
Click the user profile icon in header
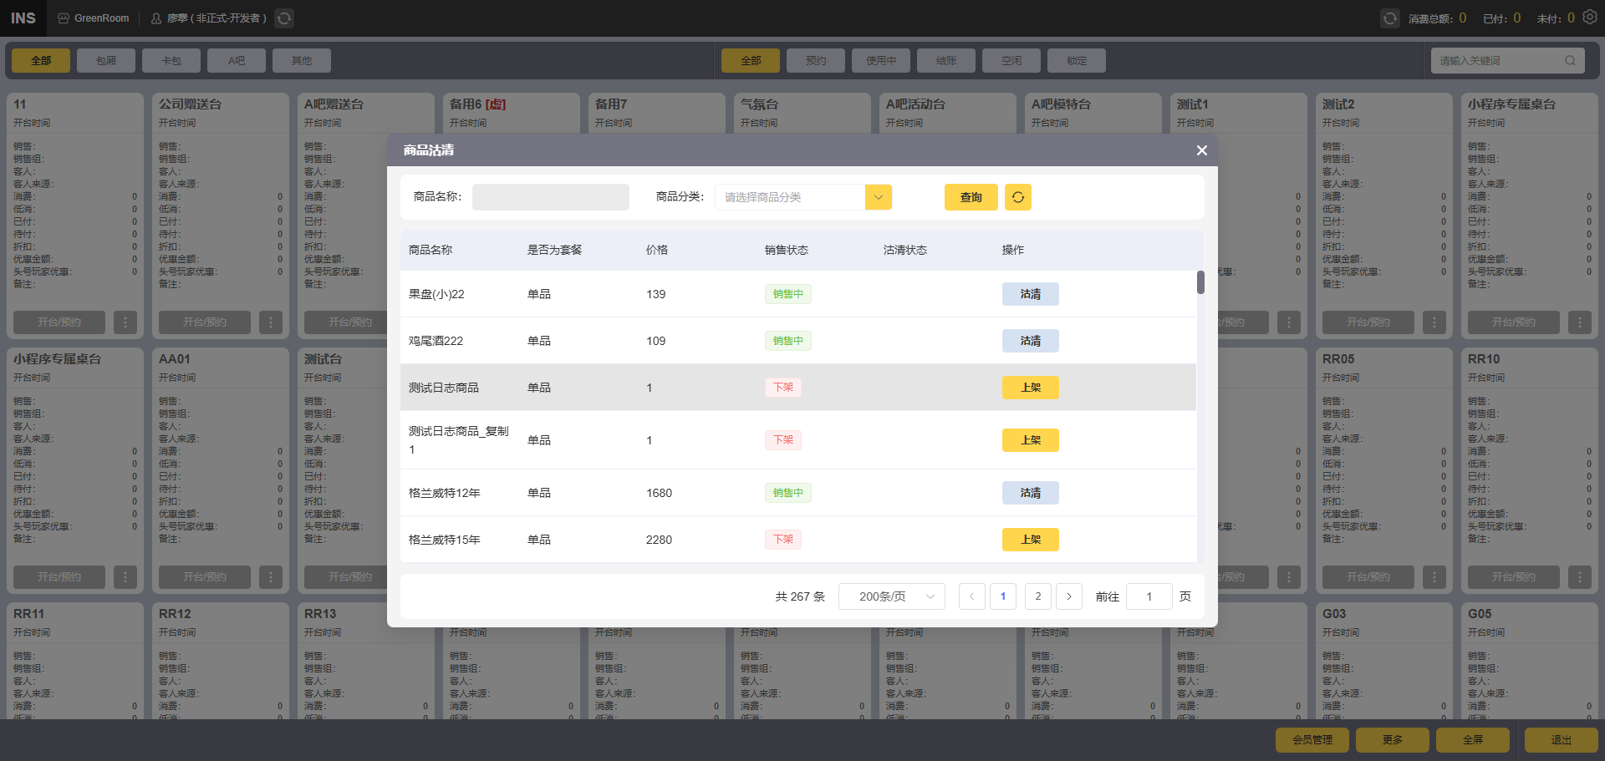click(x=156, y=18)
